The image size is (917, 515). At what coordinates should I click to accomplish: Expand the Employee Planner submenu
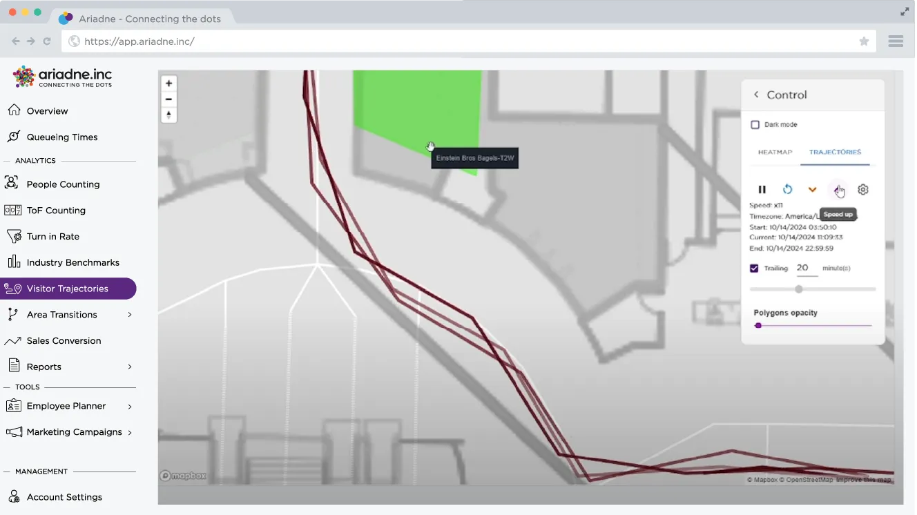pyautogui.click(x=130, y=407)
